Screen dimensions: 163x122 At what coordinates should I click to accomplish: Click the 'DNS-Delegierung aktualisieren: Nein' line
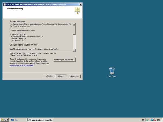pos(24,45)
